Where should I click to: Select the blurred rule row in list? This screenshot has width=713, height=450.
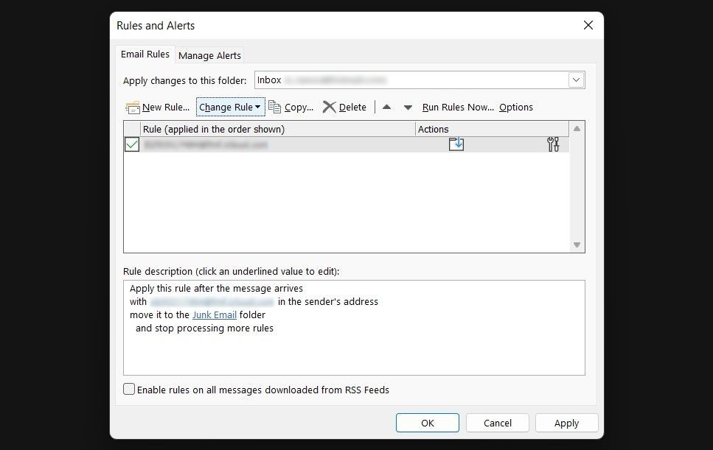coord(347,144)
